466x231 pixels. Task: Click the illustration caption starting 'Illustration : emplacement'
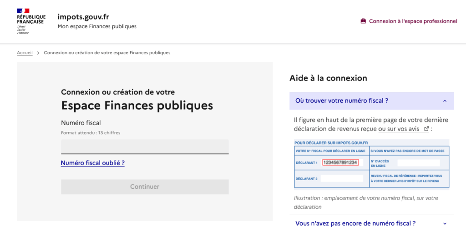(x=366, y=202)
